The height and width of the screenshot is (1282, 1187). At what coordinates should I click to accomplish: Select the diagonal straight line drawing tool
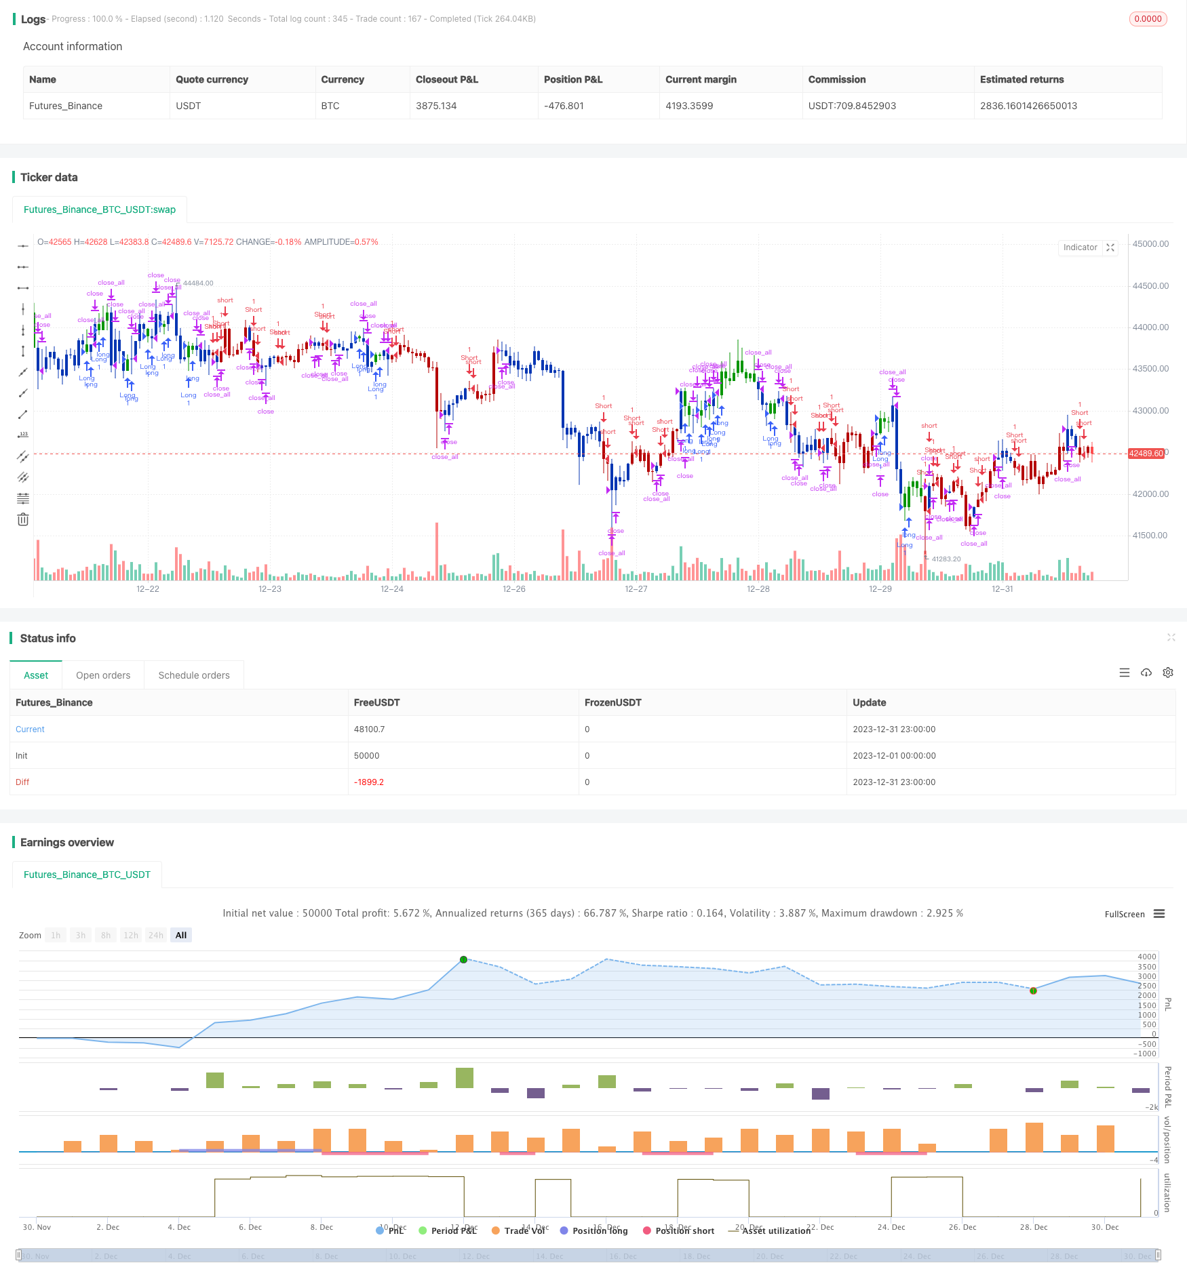pyautogui.click(x=23, y=372)
